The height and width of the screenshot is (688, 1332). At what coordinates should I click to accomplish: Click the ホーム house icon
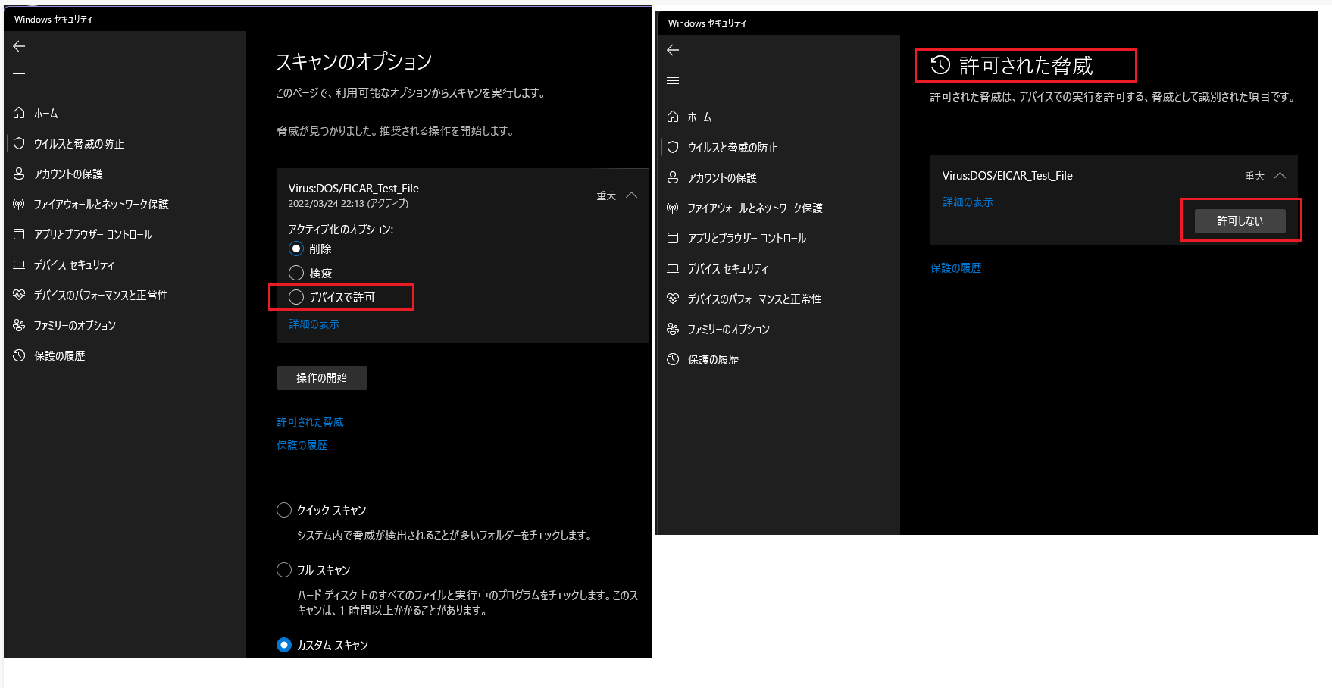19,113
